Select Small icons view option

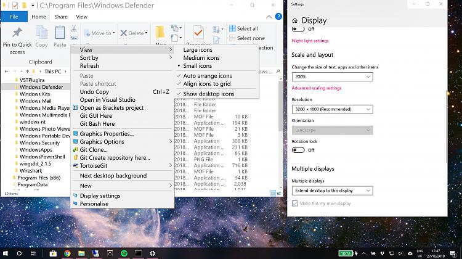[217, 66]
